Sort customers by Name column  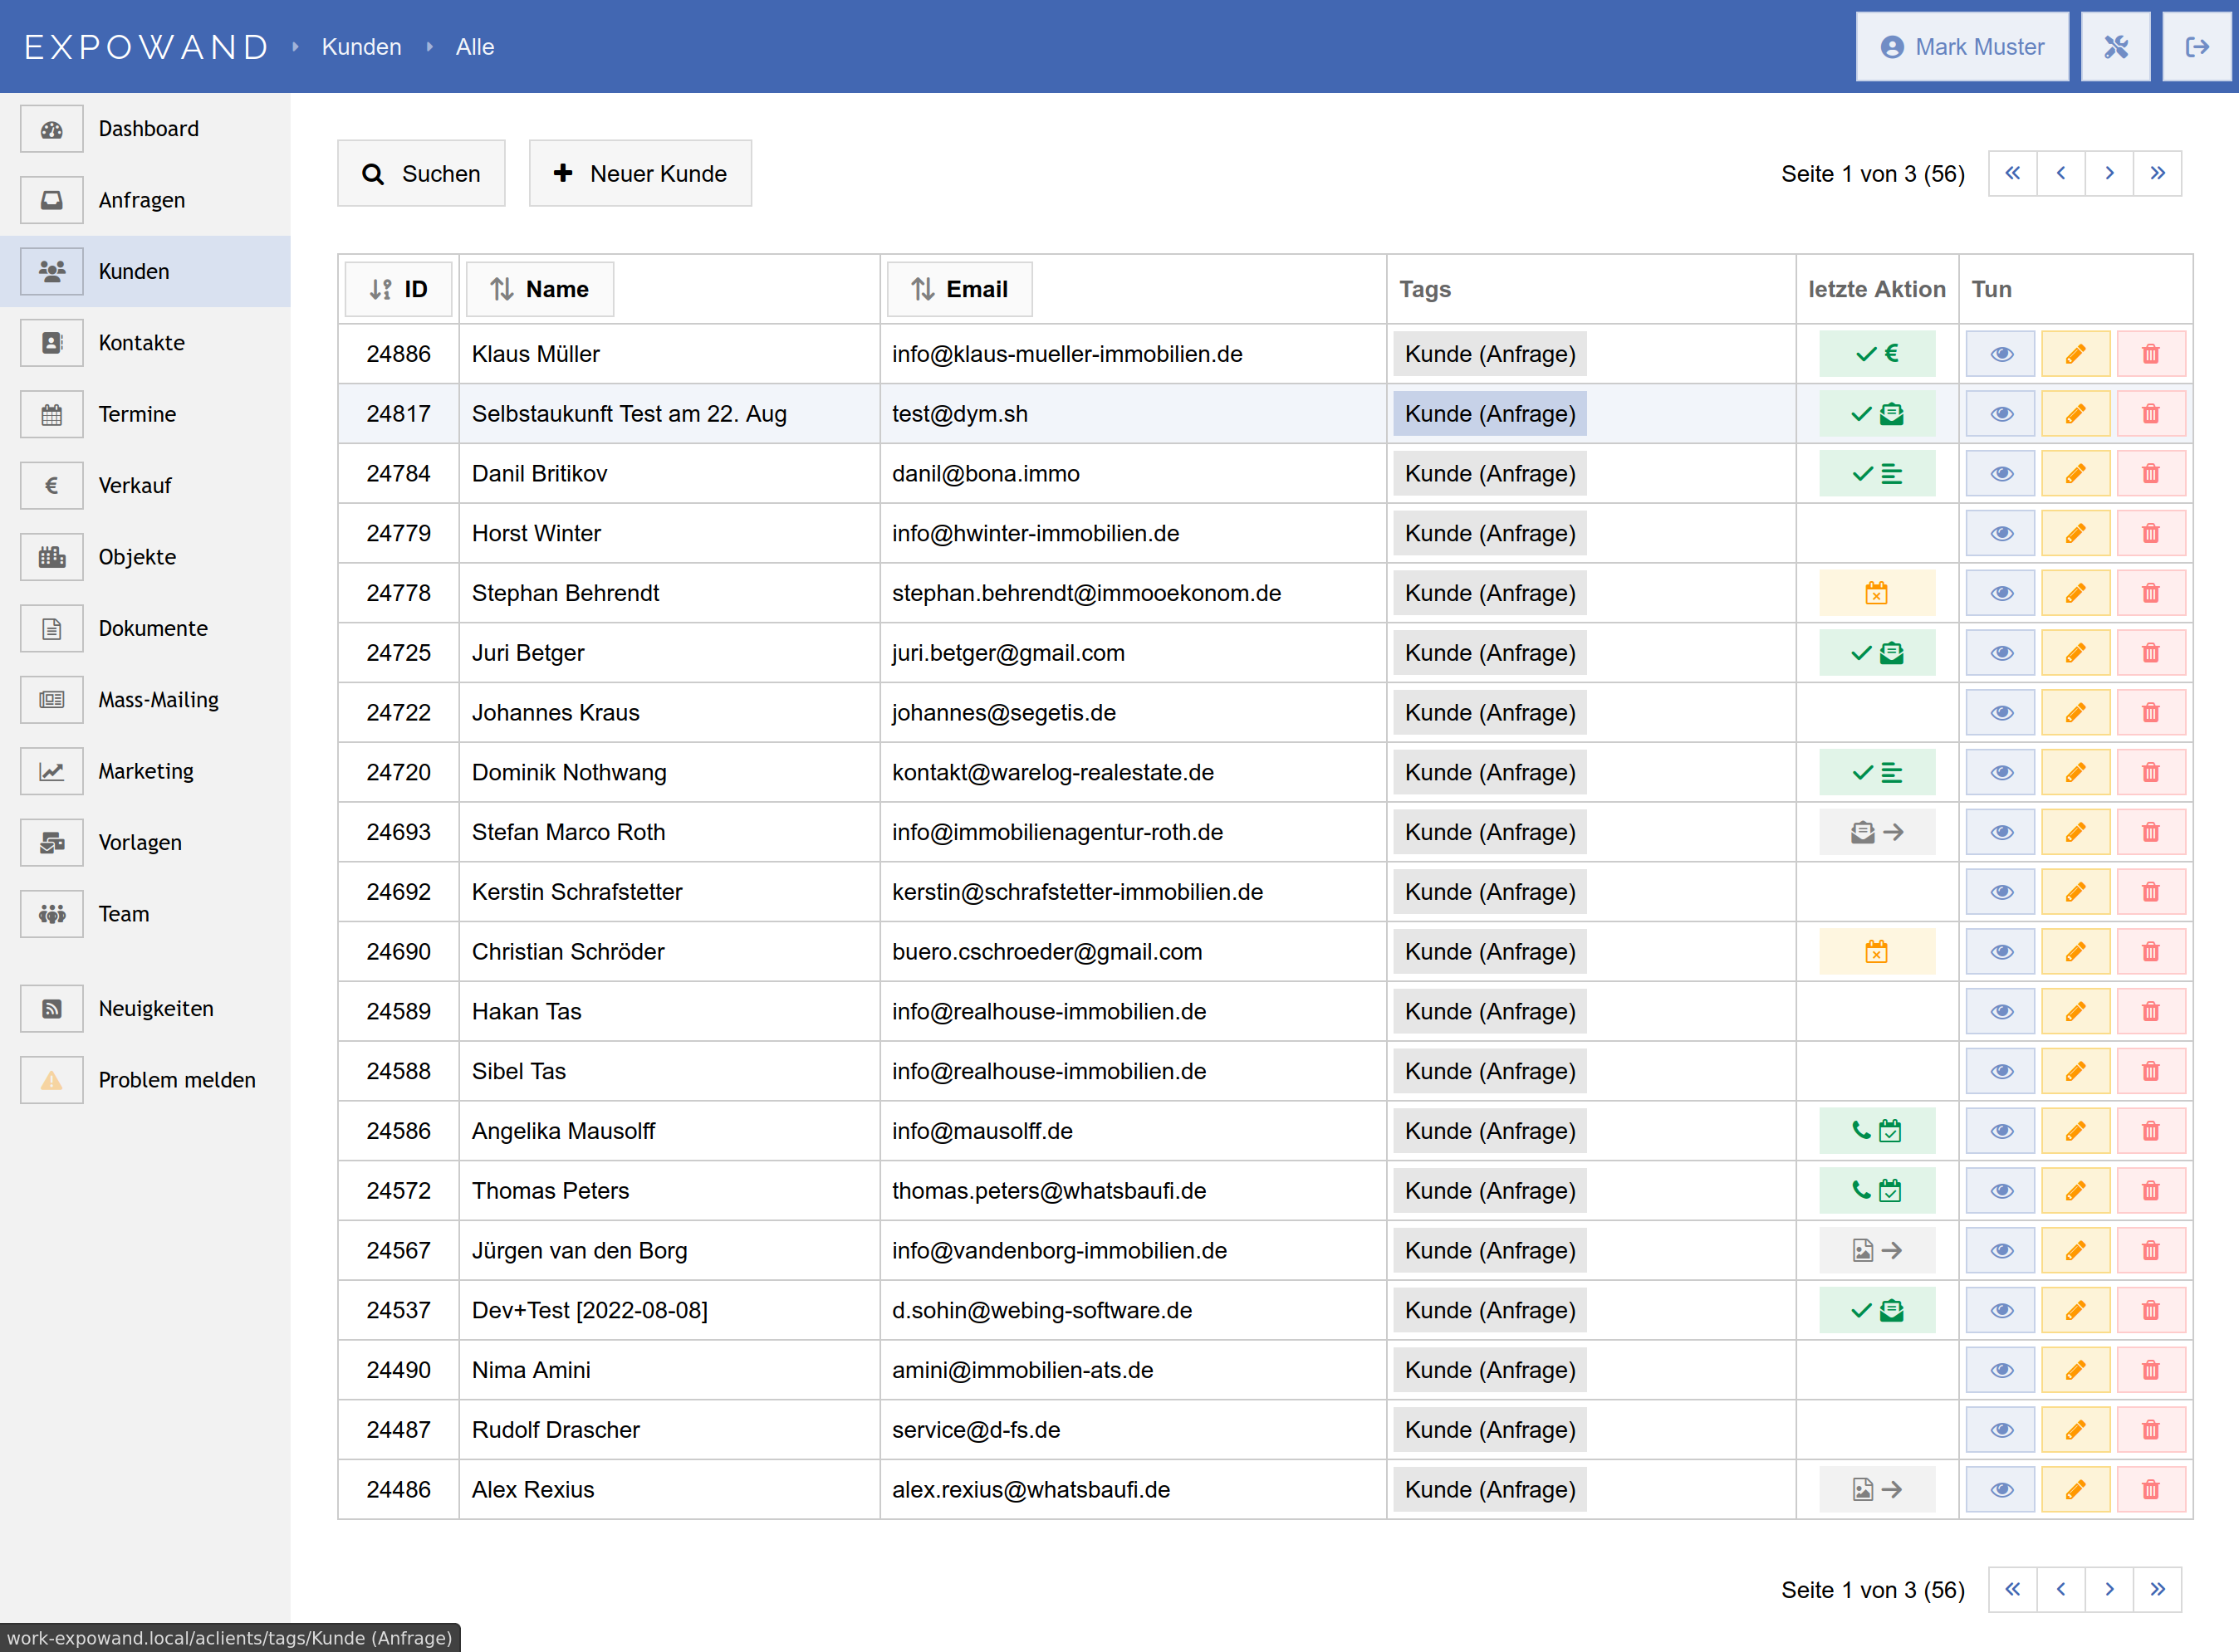pyautogui.click(x=539, y=289)
